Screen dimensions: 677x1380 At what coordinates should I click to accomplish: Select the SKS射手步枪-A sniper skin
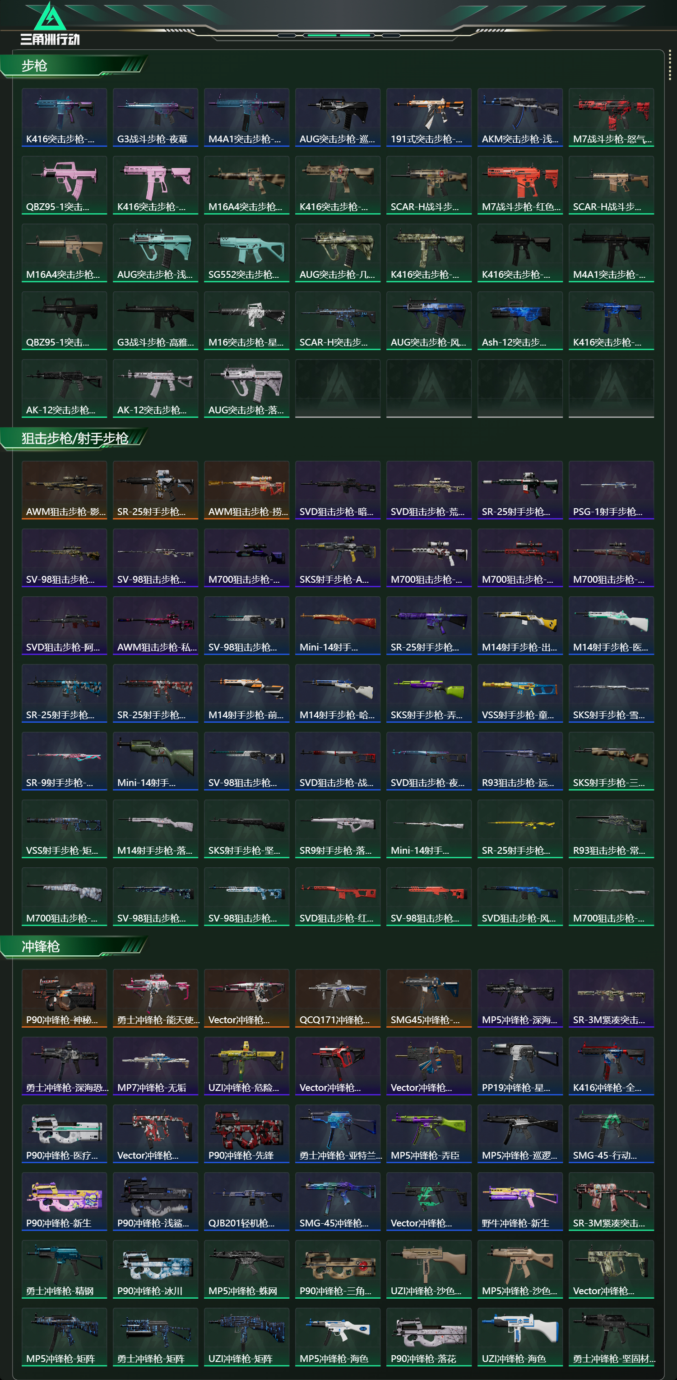338,558
